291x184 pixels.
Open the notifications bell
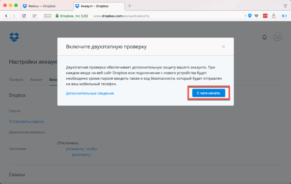click(265, 37)
